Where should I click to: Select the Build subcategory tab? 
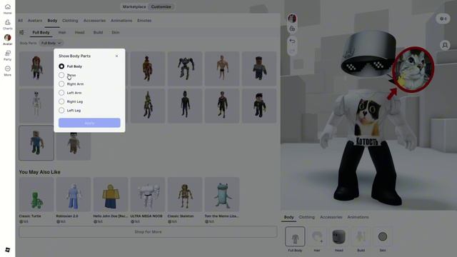pyautogui.click(x=98, y=32)
